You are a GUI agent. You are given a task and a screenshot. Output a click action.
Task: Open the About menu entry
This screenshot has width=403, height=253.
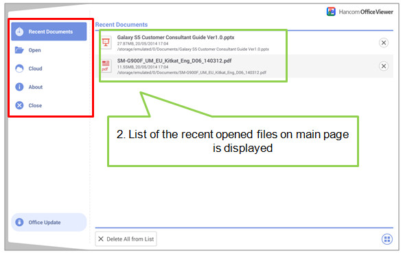coord(49,87)
